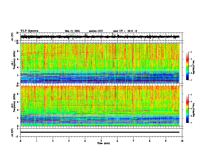Click the time axis tick label "9"
The height and width of the screenshot is (158, 205).
(x=166, y=141)
